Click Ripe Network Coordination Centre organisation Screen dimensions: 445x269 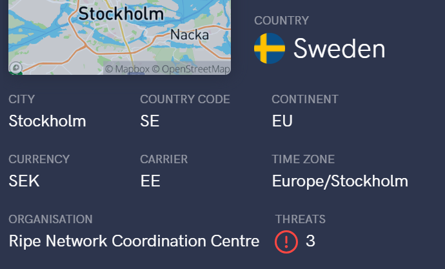pos(134,241)
